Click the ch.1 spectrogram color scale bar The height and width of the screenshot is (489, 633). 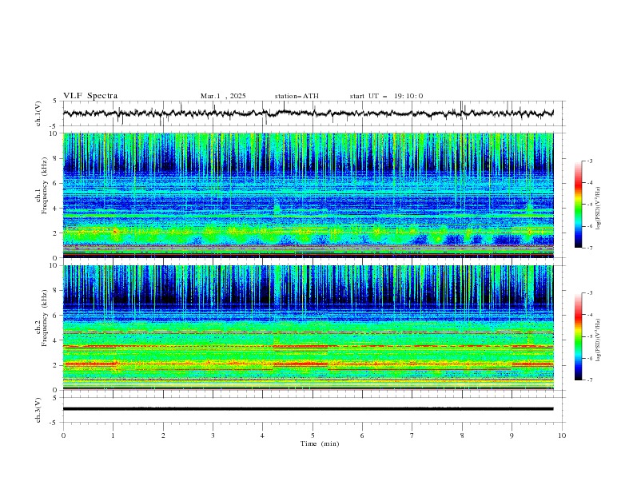pyautogui.click(x=579, y=205)
